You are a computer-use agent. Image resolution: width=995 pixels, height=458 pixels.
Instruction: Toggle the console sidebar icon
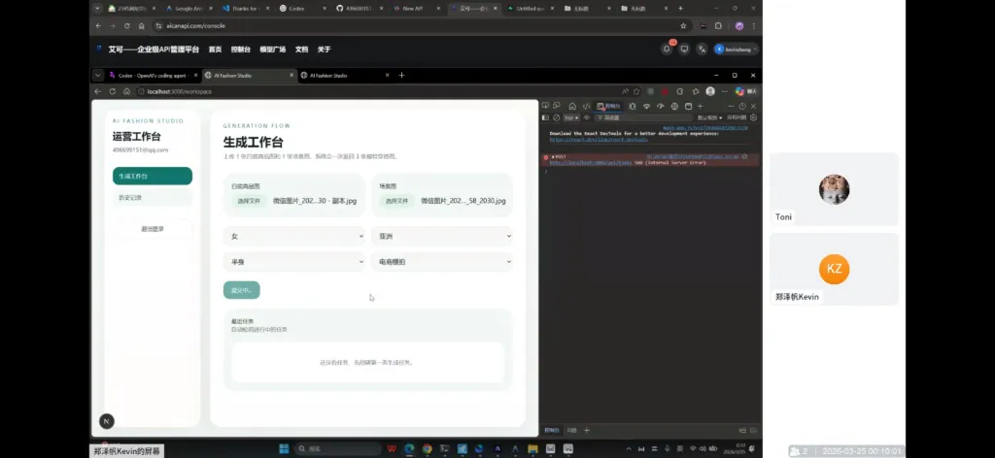click(x=545, y=117)
